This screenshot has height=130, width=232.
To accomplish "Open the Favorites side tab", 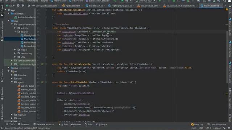I will pyautogui.click(x=2, y=93).
